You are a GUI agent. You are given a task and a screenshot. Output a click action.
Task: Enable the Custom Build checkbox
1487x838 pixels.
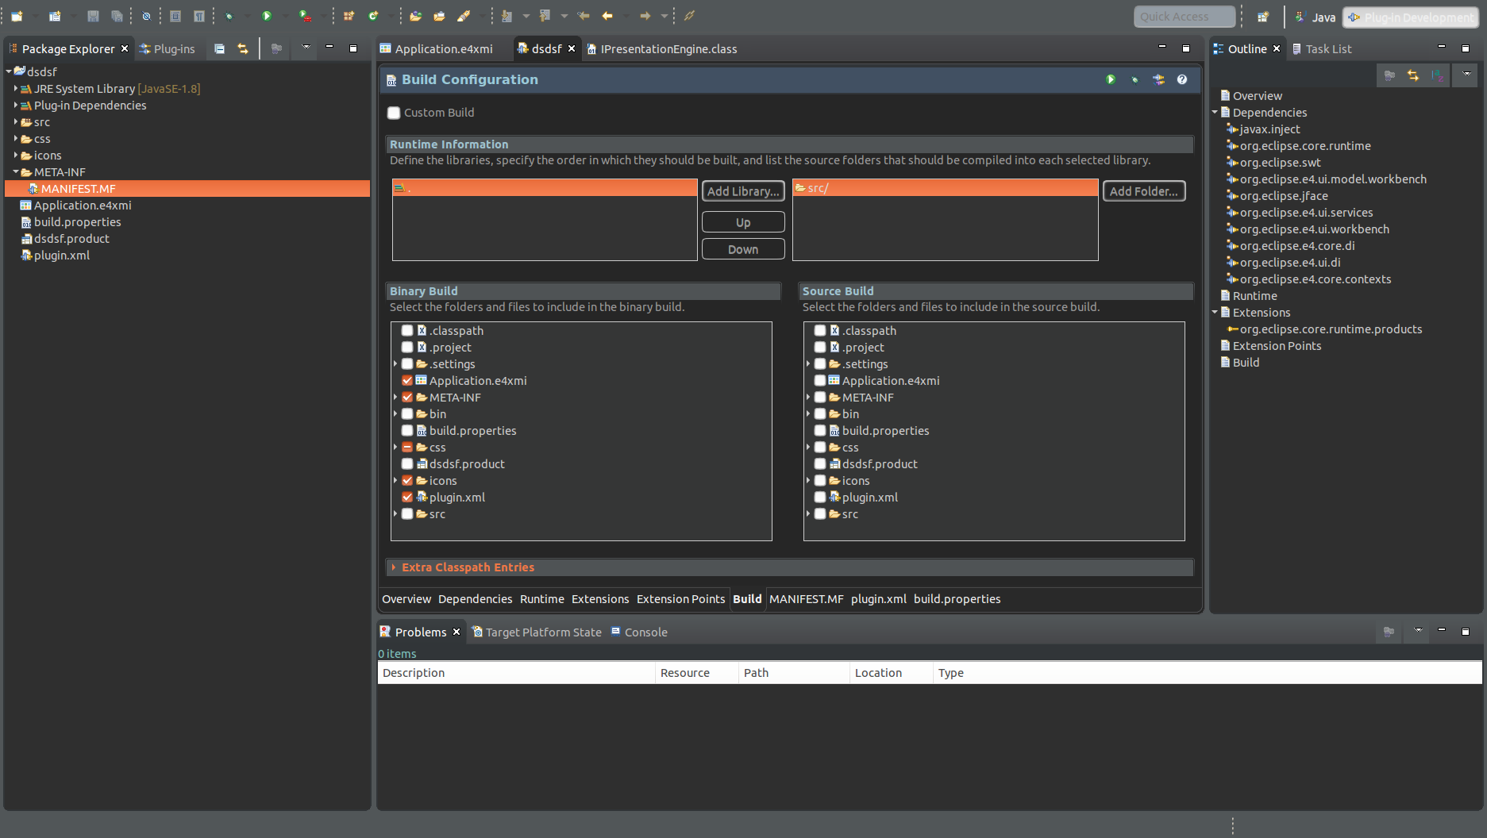click(x=394, y=113)
